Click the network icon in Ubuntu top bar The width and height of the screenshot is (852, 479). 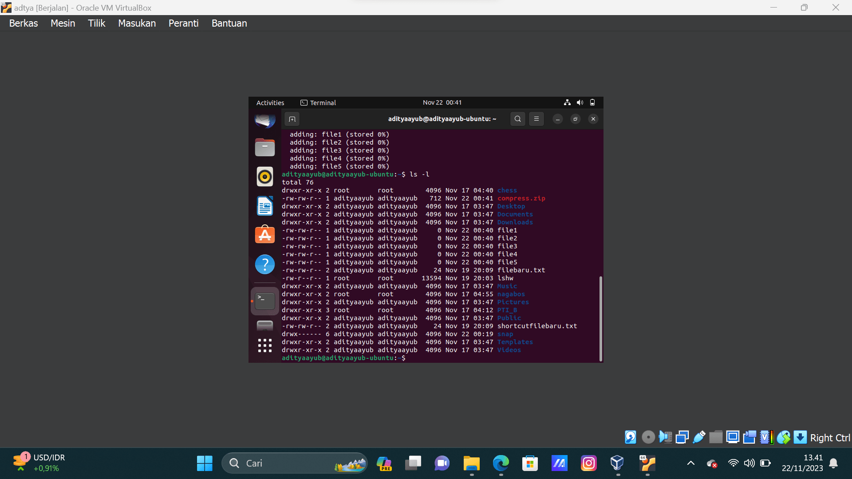click(567, 102)
